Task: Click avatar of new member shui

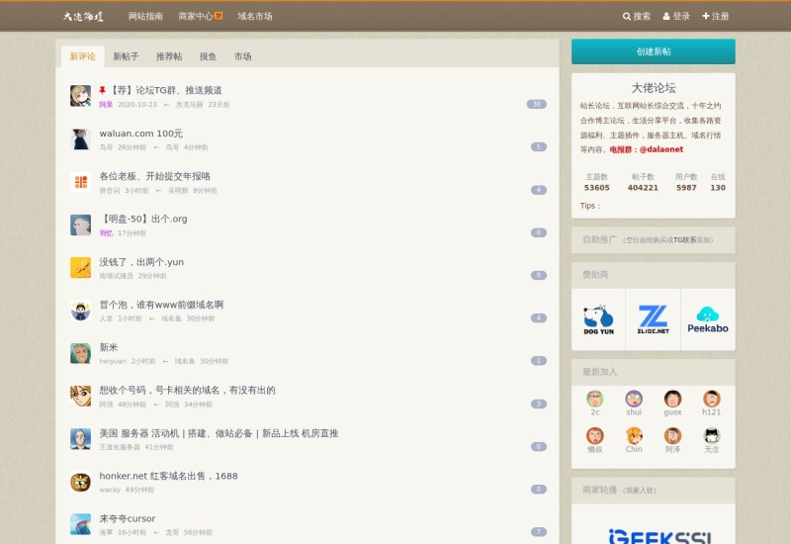Action: [x=634, y=399]
